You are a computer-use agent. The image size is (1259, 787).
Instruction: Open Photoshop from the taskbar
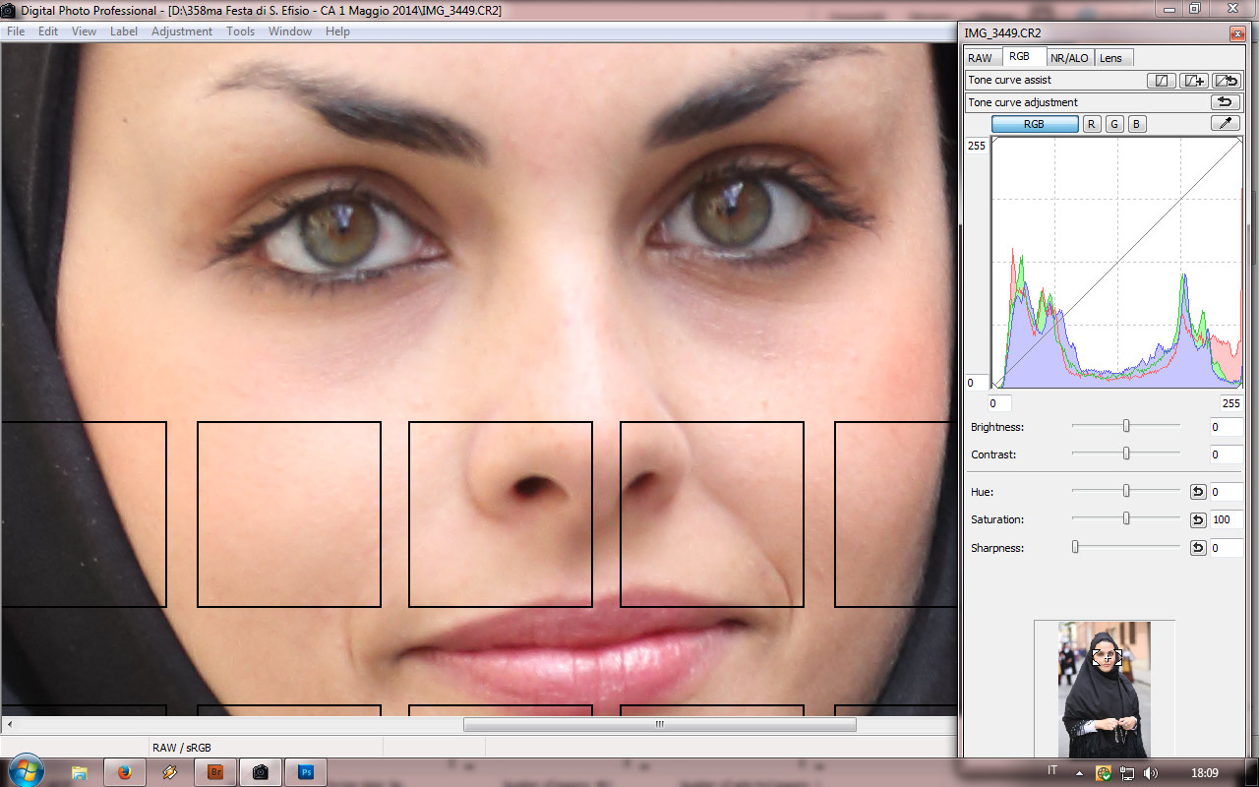pyautogui.click(x=306, y=772)
